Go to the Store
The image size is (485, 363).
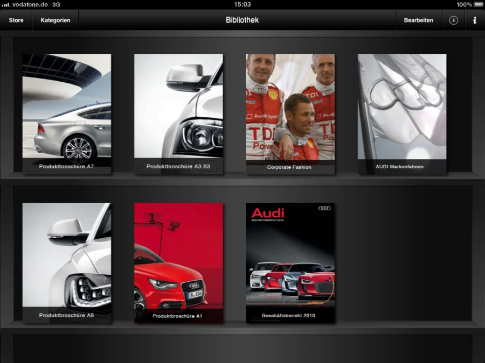point(16,20)
